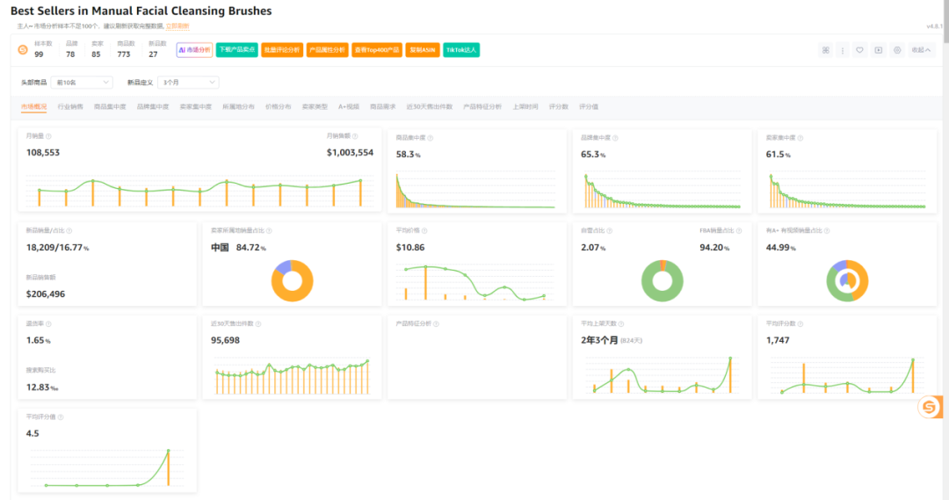The height and width of the screenshot is (500, 949).
Task: Click the 复制ASIN button
Action: coord(423,49)
